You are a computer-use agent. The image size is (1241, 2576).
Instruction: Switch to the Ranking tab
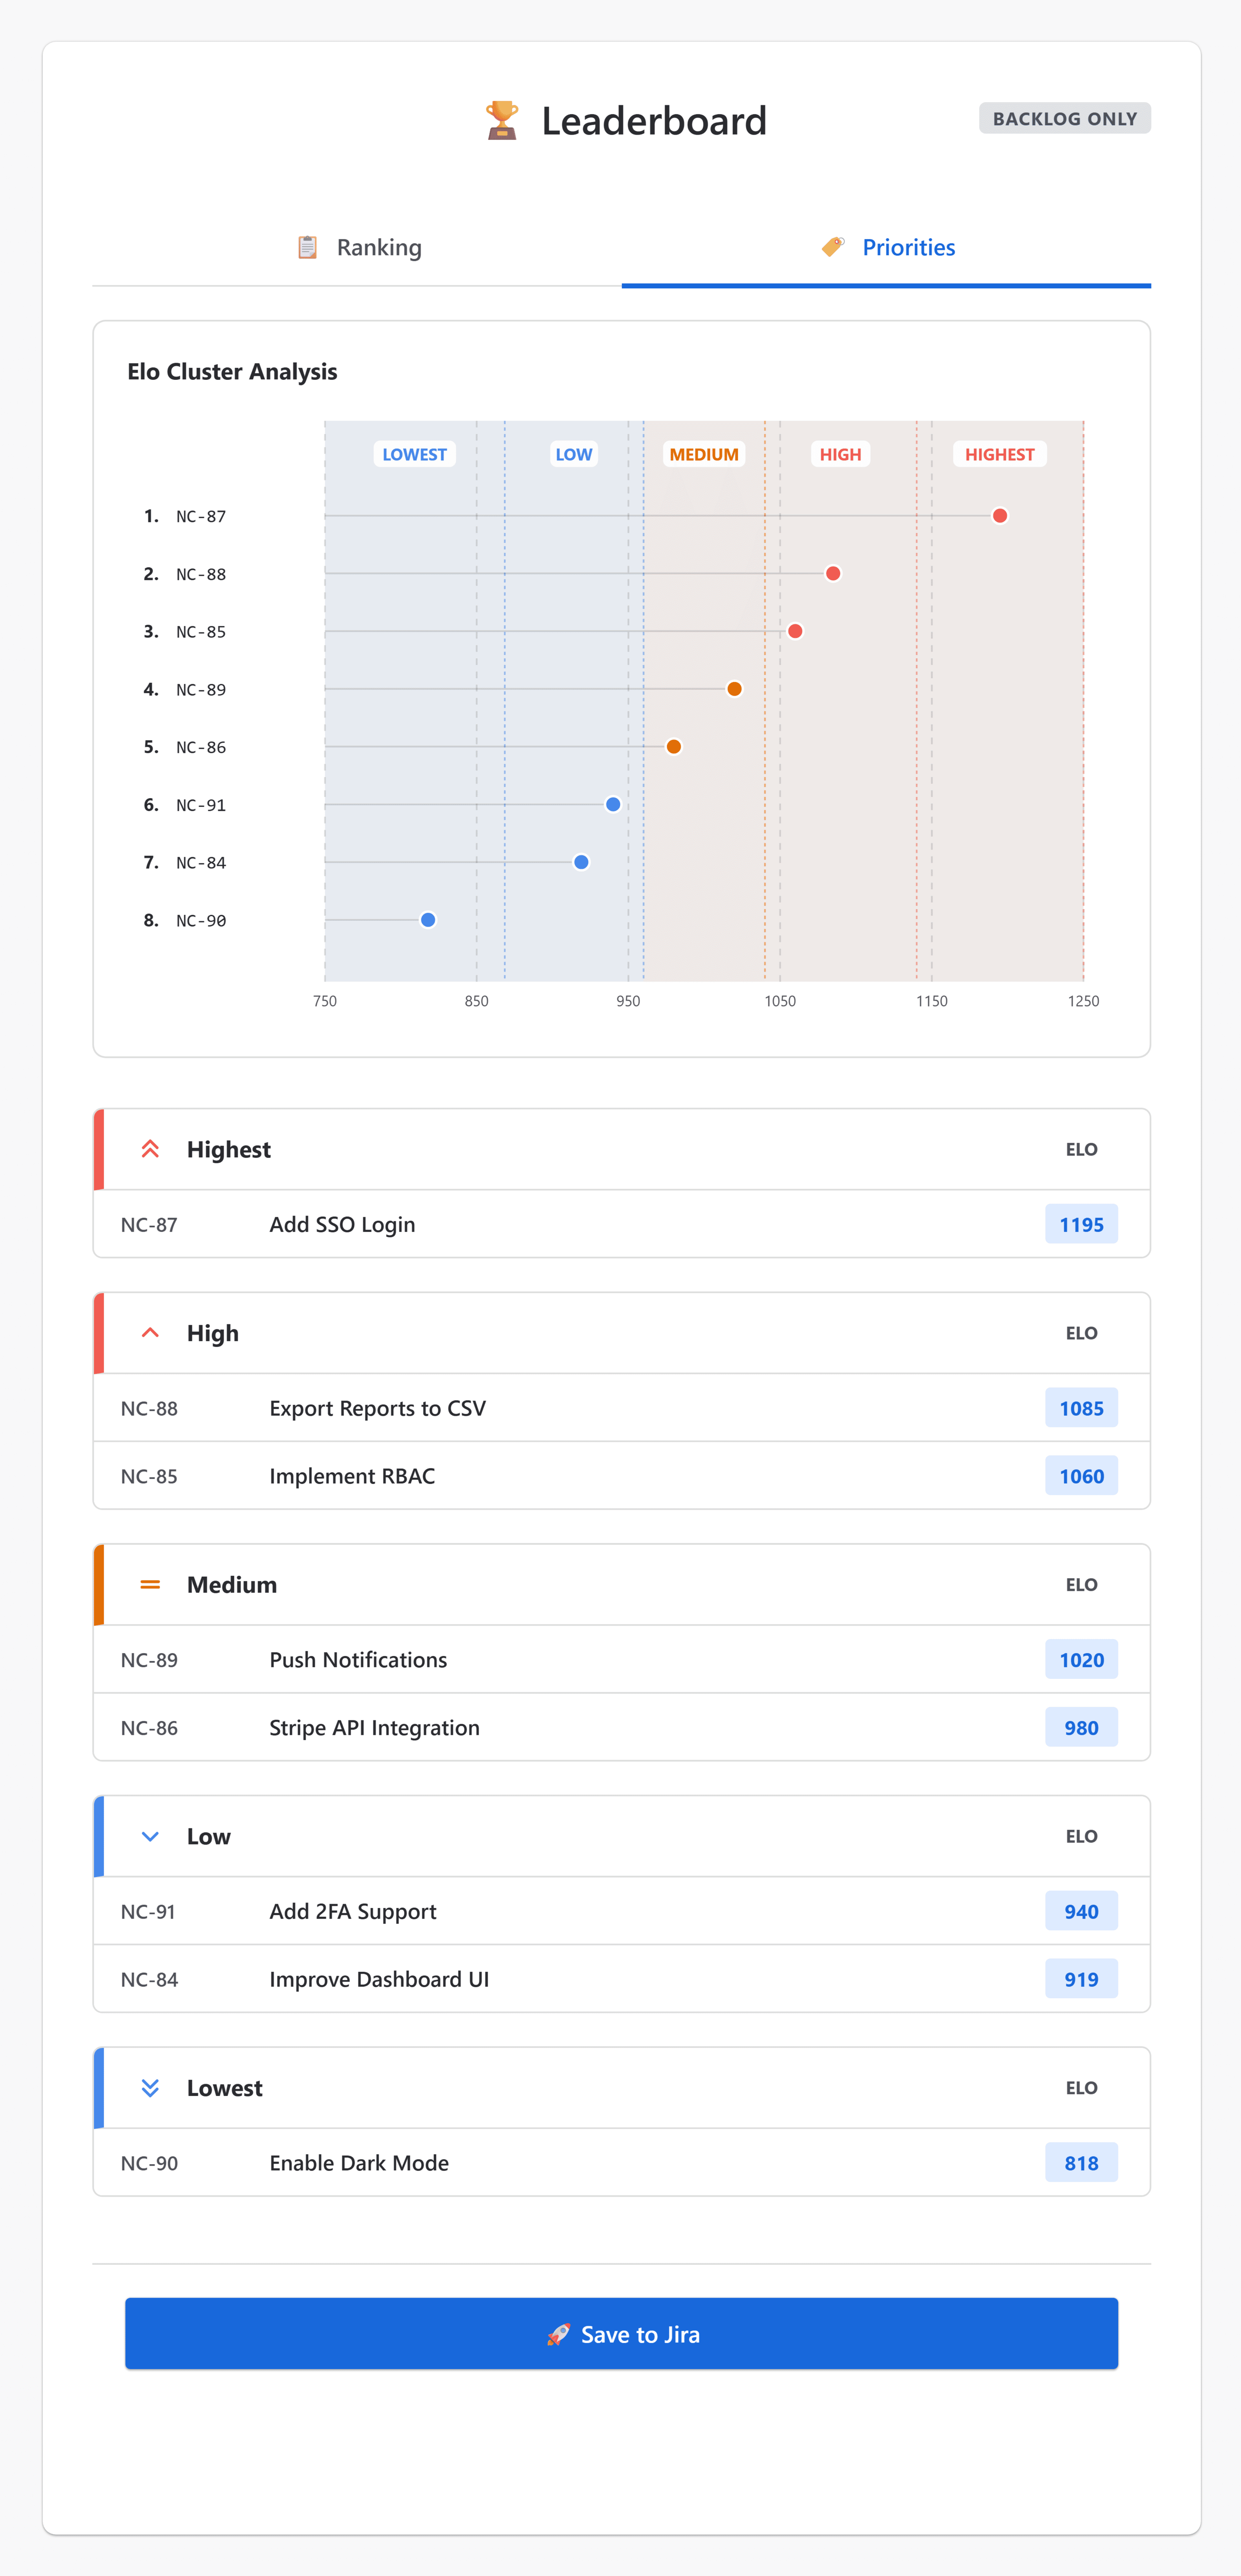[x=357, y=247]
